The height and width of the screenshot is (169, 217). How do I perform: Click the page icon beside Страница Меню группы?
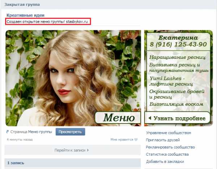pyautogui.click(x=8, y=132)
